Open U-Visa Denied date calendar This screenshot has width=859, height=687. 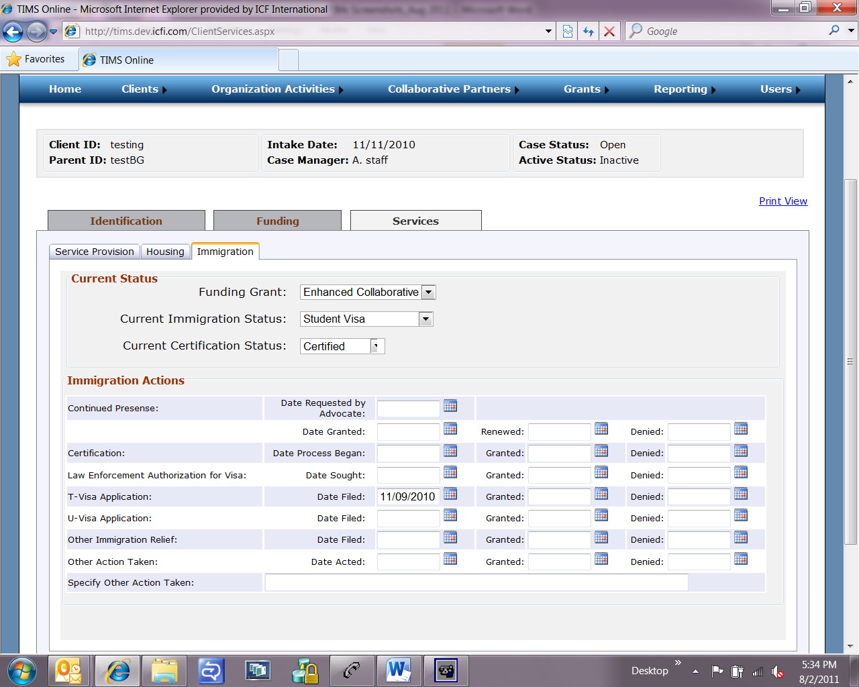pos(741,515)
